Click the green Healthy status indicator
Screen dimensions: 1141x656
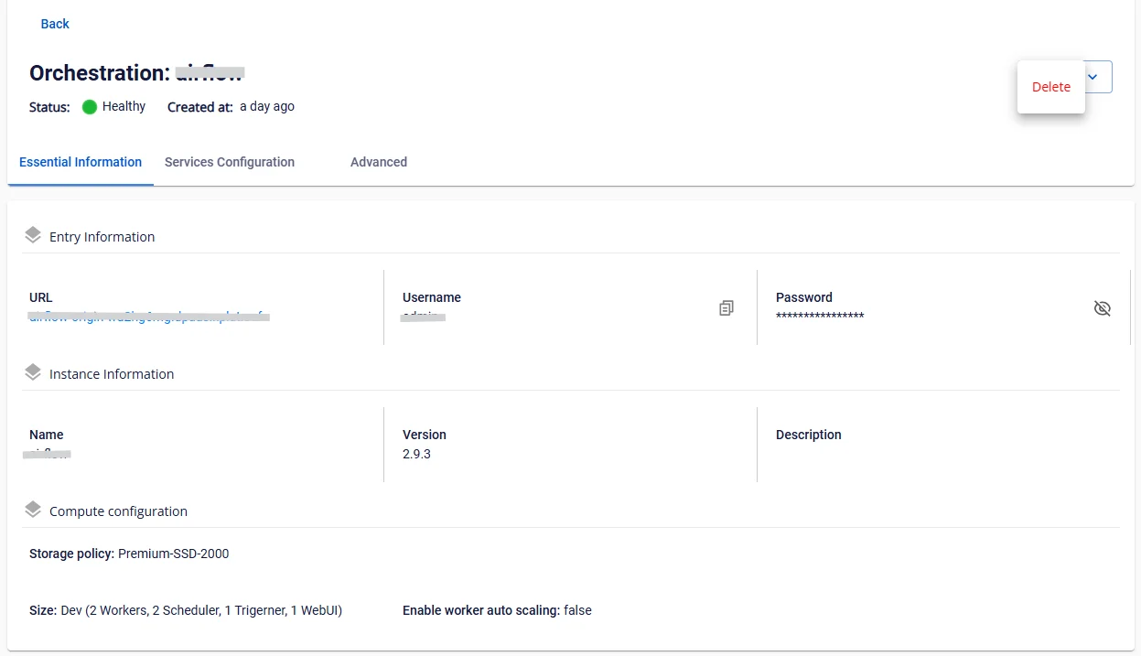click(90, 107)
